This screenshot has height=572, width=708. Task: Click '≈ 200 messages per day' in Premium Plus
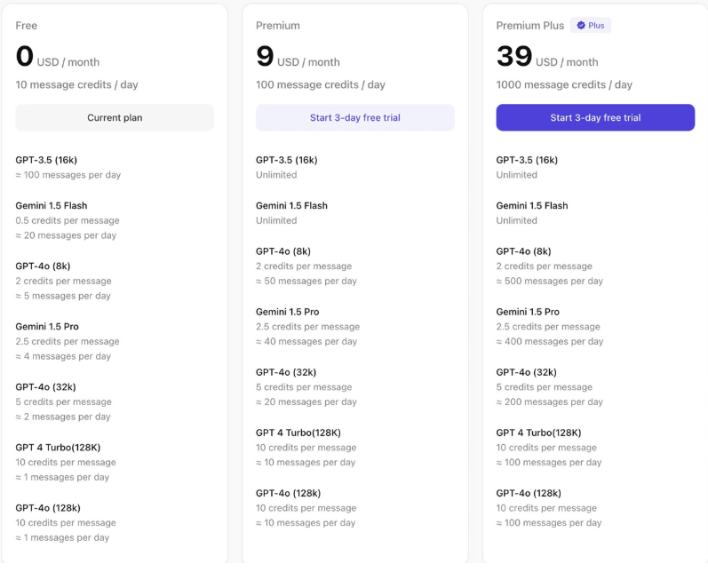550,401
